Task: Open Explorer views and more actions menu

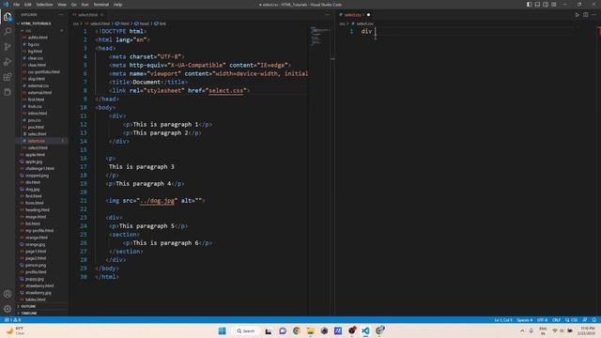Action: [x=61, y=15]
